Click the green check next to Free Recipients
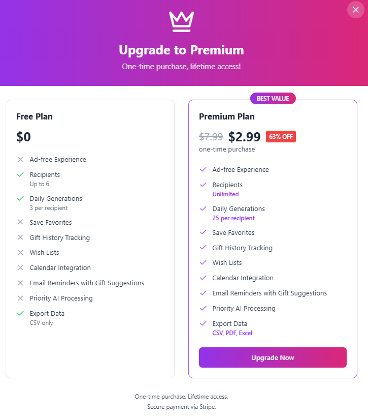Screen dimensions: 368x420 [x=20, y=174]
